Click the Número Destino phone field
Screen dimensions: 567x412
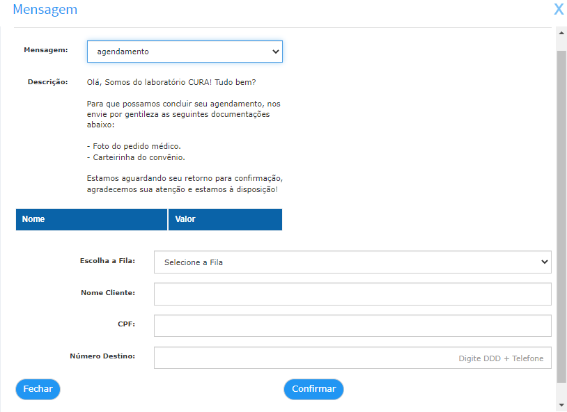pyautogui.click(x=352, y=358)
